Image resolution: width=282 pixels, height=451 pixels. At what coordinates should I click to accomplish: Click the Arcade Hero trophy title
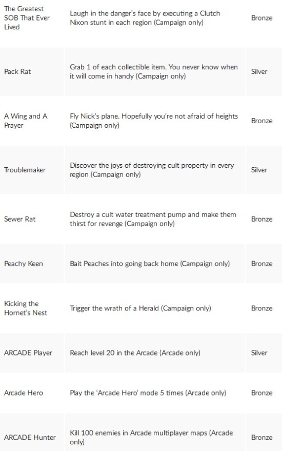click(23, 393)
